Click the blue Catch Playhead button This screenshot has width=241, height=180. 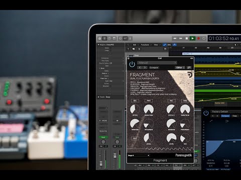[174, 45]
